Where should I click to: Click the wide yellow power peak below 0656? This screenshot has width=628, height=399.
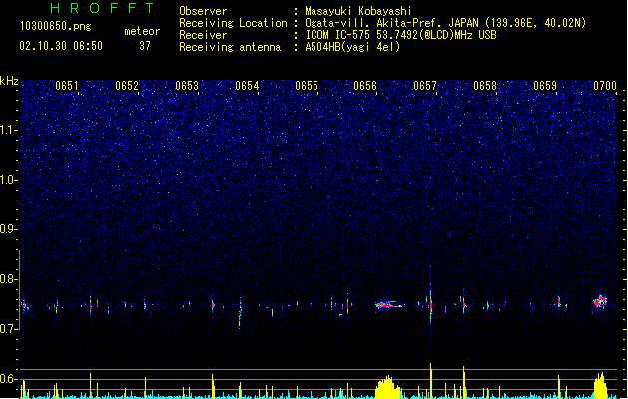pyautogui.click(x=388, y=387)
